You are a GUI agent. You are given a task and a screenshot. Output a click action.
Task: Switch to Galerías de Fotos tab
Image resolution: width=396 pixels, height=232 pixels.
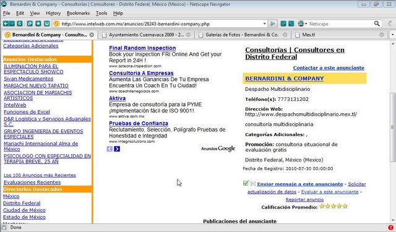point(242,35)
